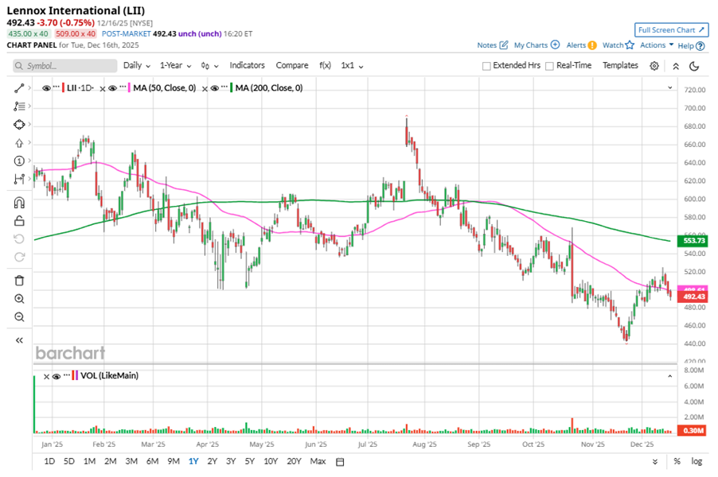This screenshot has height=477, width=718.
Task: Click the VOL color swatch
Action: [75, 376]
